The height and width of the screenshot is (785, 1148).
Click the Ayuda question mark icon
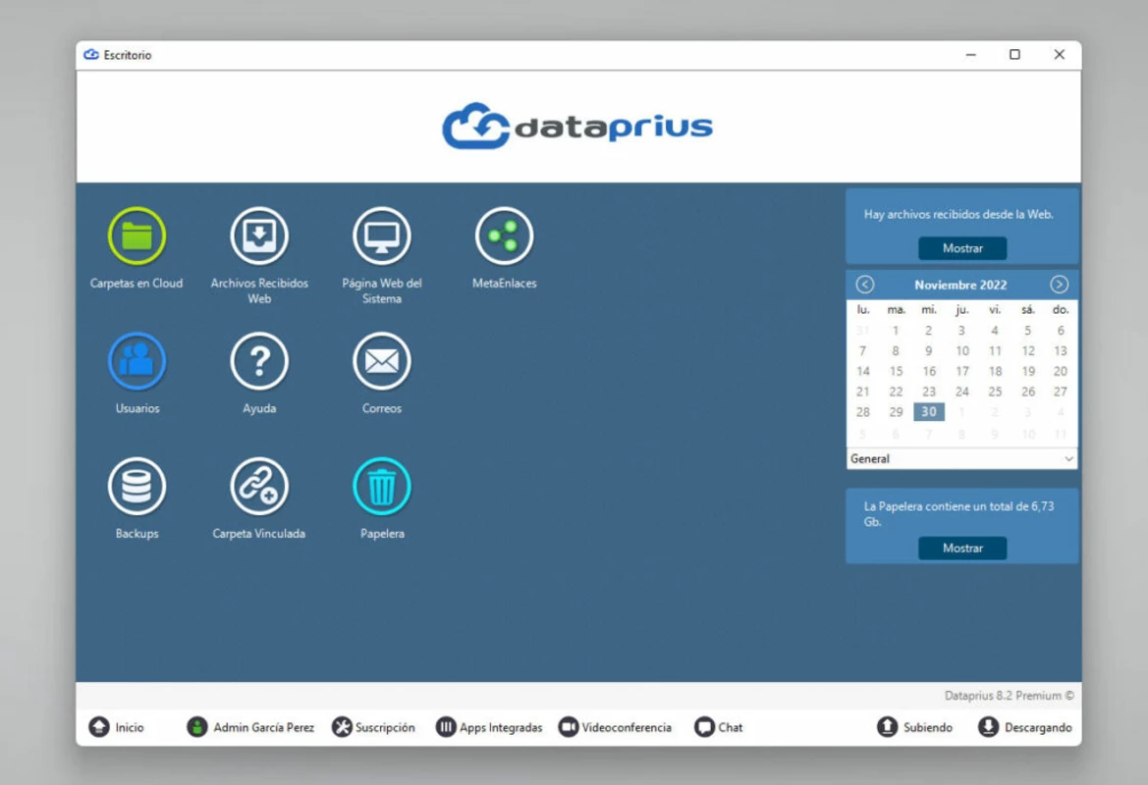coord(259,361)
